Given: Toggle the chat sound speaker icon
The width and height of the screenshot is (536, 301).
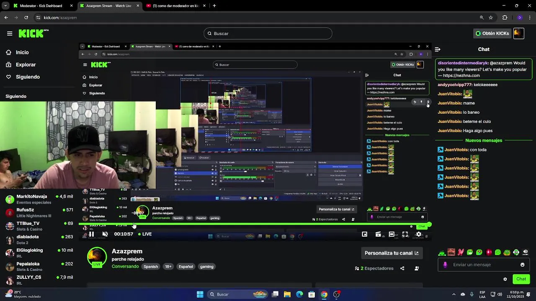Looking at the screenshot, I should point(526,252).
